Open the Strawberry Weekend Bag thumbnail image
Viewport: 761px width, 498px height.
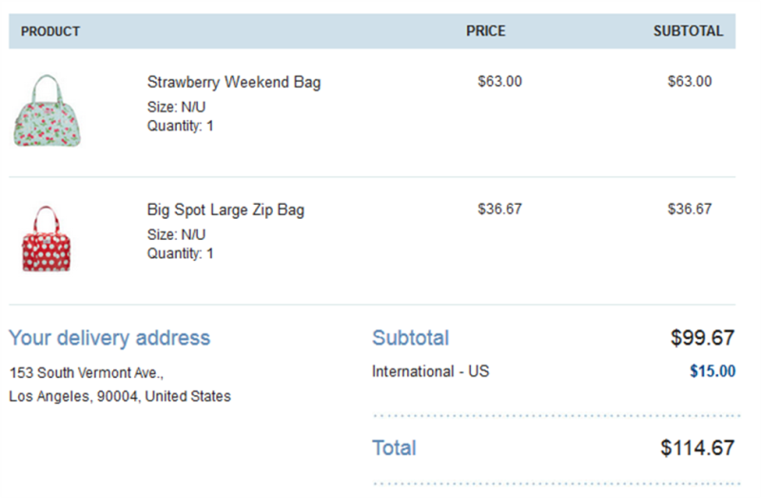tap(47, 110)
